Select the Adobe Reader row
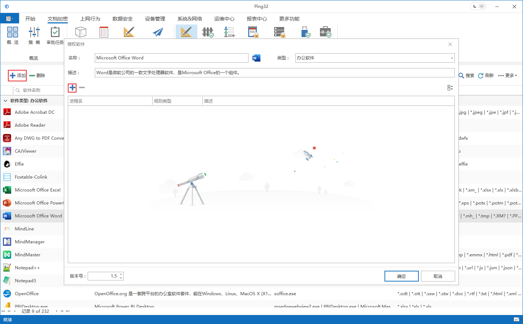The height and width of the screenshot is (324, 523). [x=32, y=125]
